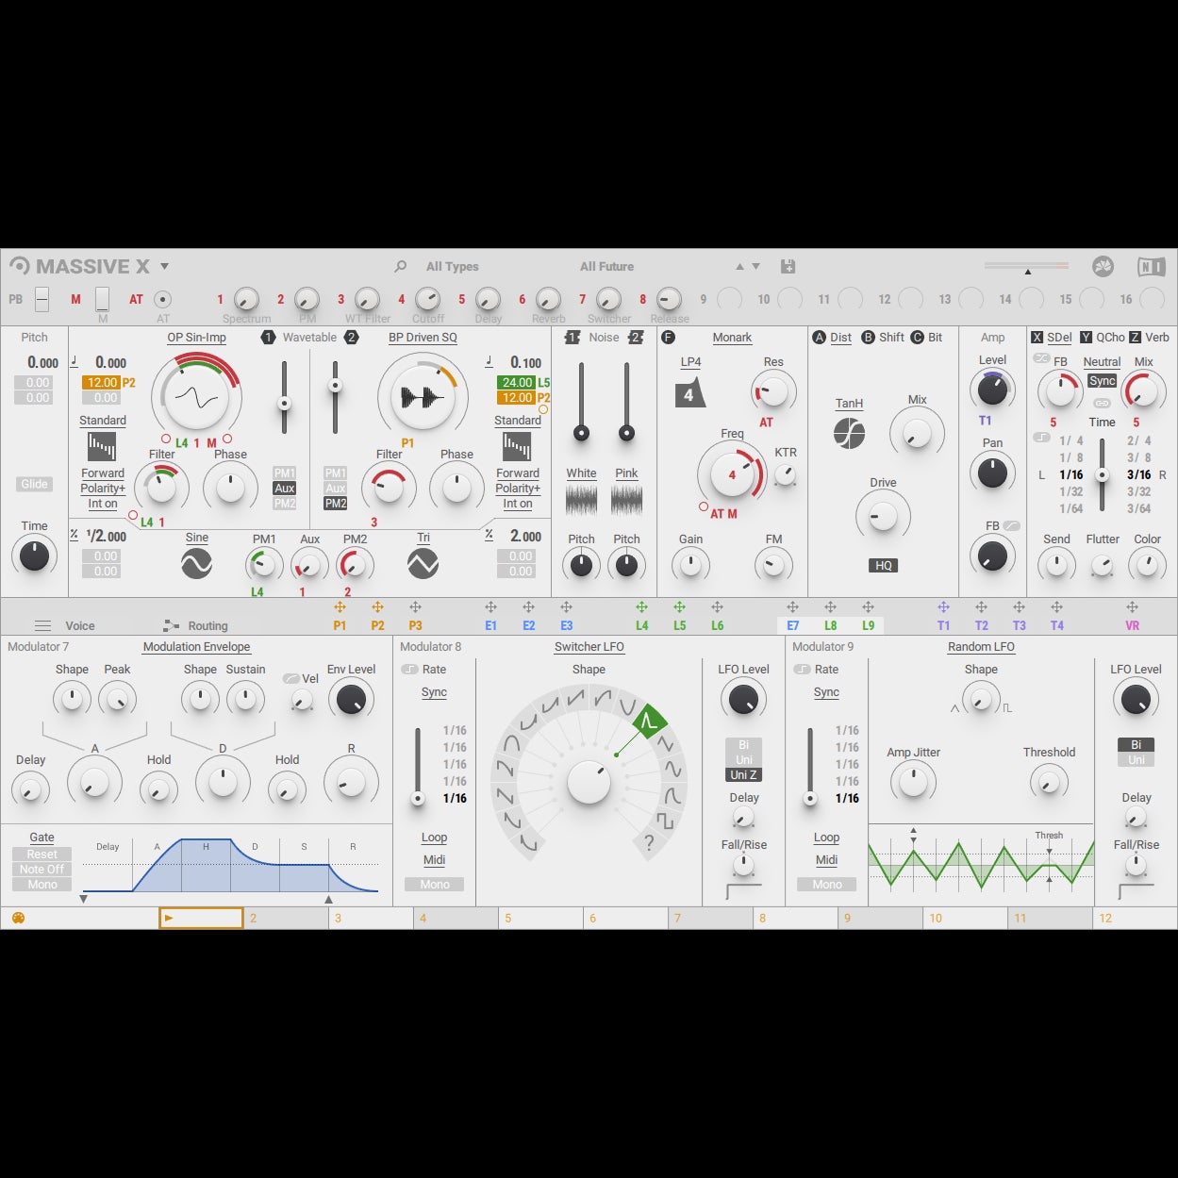The height and width of the screenshot is (1178, 1178).
Task: Click the White noise waveform thumbnail
Action: coord(581,500)
